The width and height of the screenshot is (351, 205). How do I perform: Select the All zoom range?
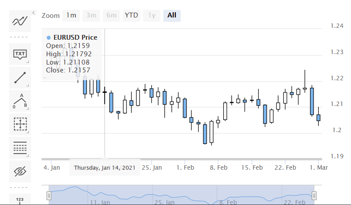pyautogui.click(x=172, y=16)
